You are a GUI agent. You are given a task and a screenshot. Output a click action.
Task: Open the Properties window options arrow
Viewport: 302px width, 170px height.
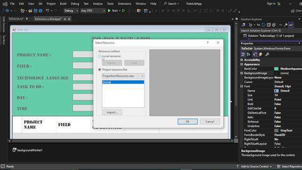pyautogui.click(x=299, y=43)
